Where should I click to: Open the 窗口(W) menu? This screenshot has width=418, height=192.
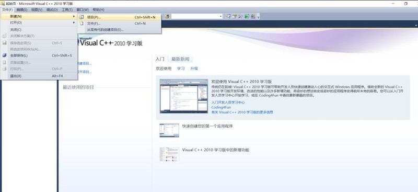(83, 9)
